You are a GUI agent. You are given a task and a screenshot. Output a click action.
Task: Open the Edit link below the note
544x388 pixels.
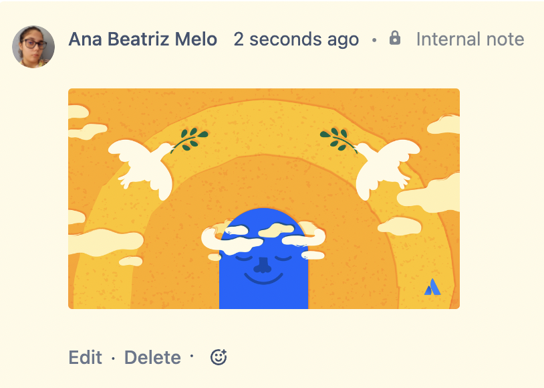85,357
